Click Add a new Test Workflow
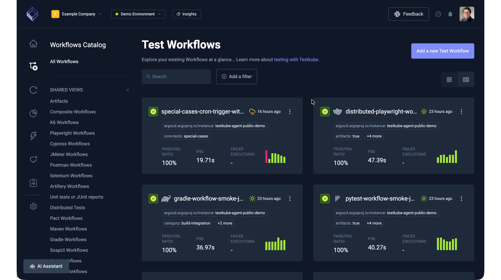This screenshot has height=280, width=501. (x=442, y=51)
